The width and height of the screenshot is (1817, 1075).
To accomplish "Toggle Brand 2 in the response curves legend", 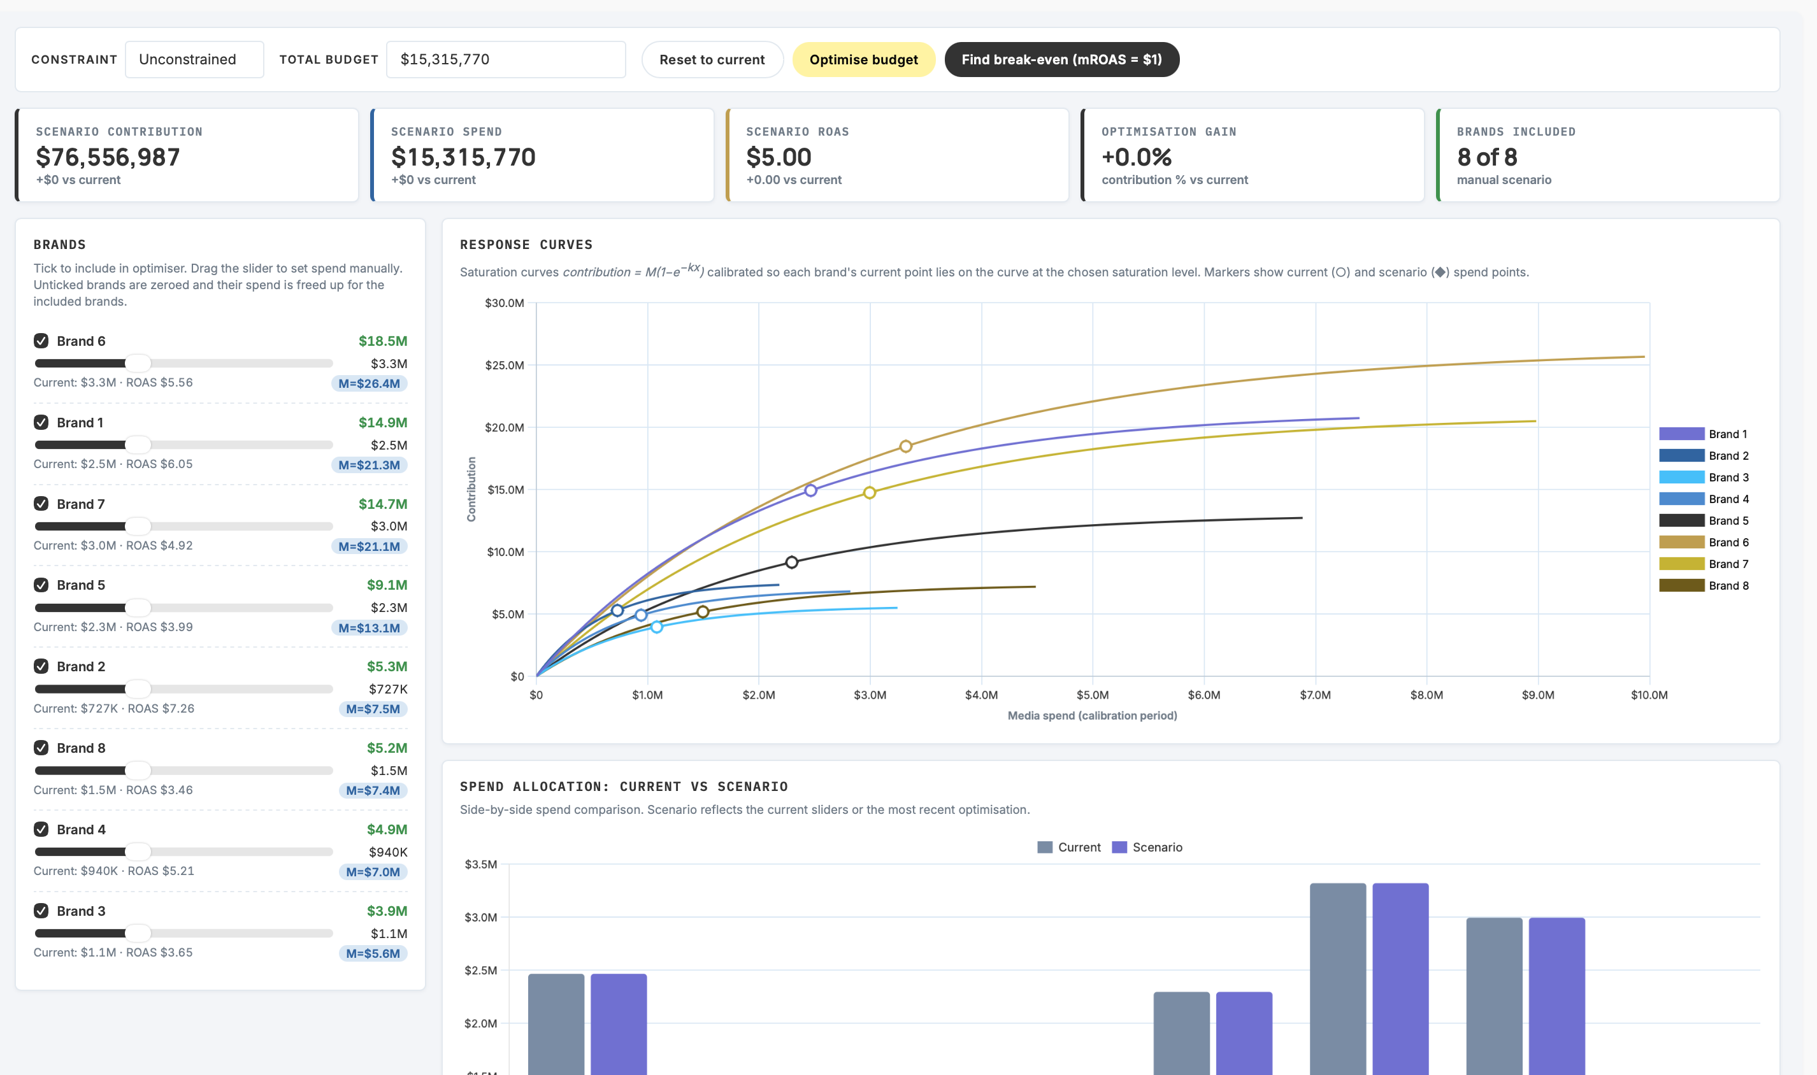I will point(1703,455).
